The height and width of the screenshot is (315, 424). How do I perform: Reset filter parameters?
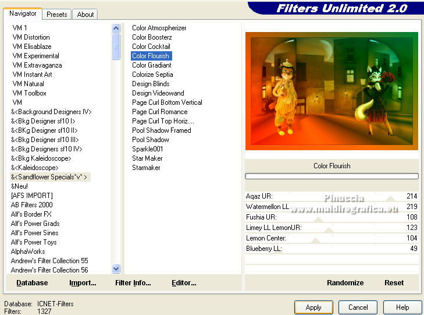(394, 283)
